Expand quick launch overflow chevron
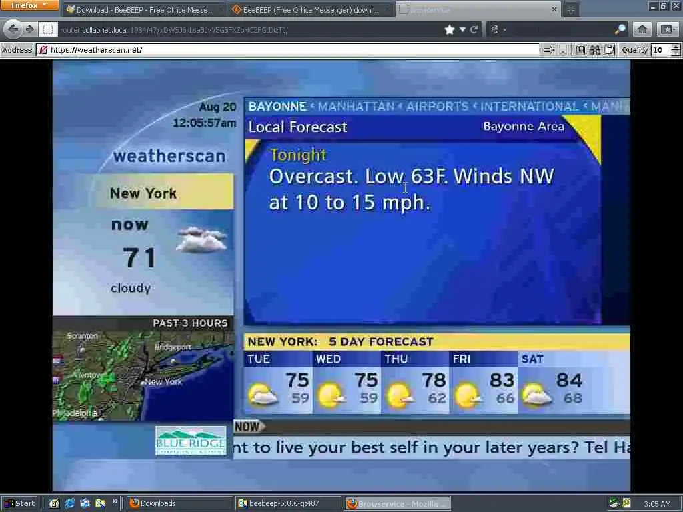This screenshot has height=512, width=683. [115, 501]
